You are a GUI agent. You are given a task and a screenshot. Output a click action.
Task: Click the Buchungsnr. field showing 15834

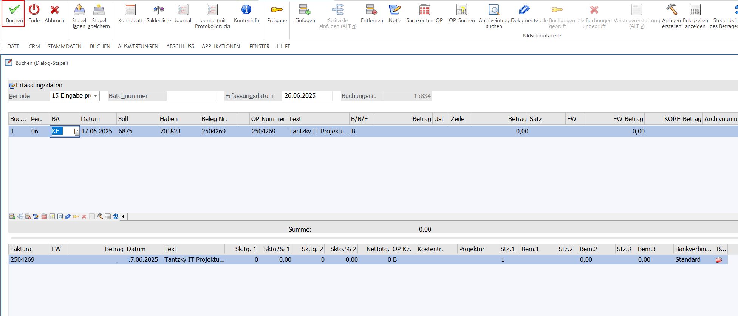407,96
